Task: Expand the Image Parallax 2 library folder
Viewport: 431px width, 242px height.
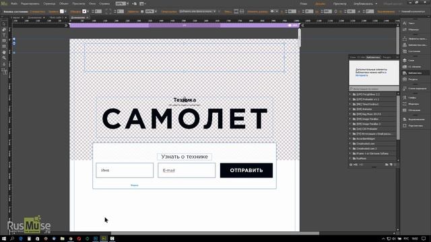Action: pyautogui.click(x=350, y=124)
